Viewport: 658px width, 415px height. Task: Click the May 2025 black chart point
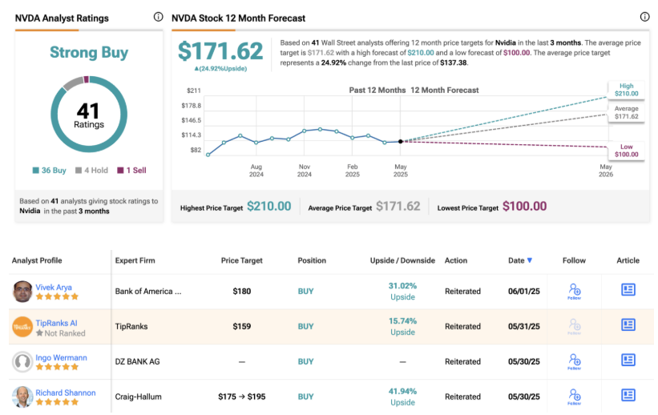point(401,142)
